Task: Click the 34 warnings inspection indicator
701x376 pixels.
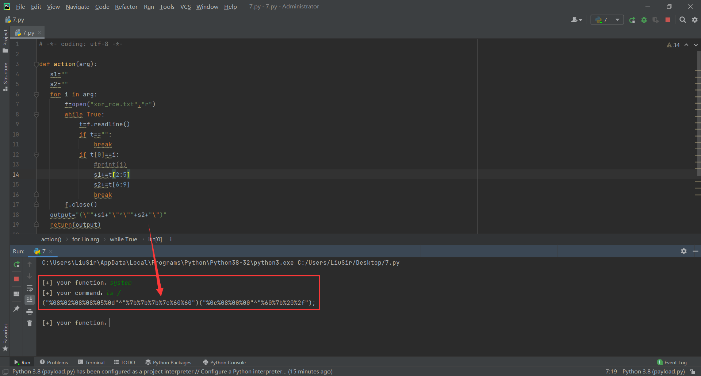Action: coord(673,45)
